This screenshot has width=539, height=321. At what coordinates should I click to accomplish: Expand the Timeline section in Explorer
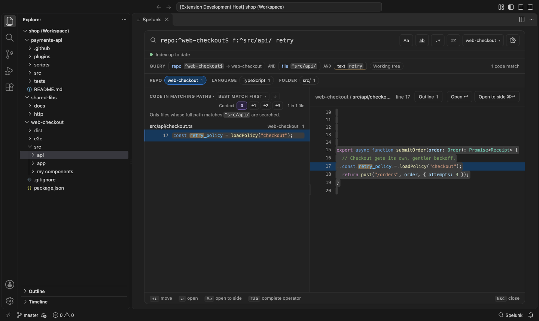[75, 302]
